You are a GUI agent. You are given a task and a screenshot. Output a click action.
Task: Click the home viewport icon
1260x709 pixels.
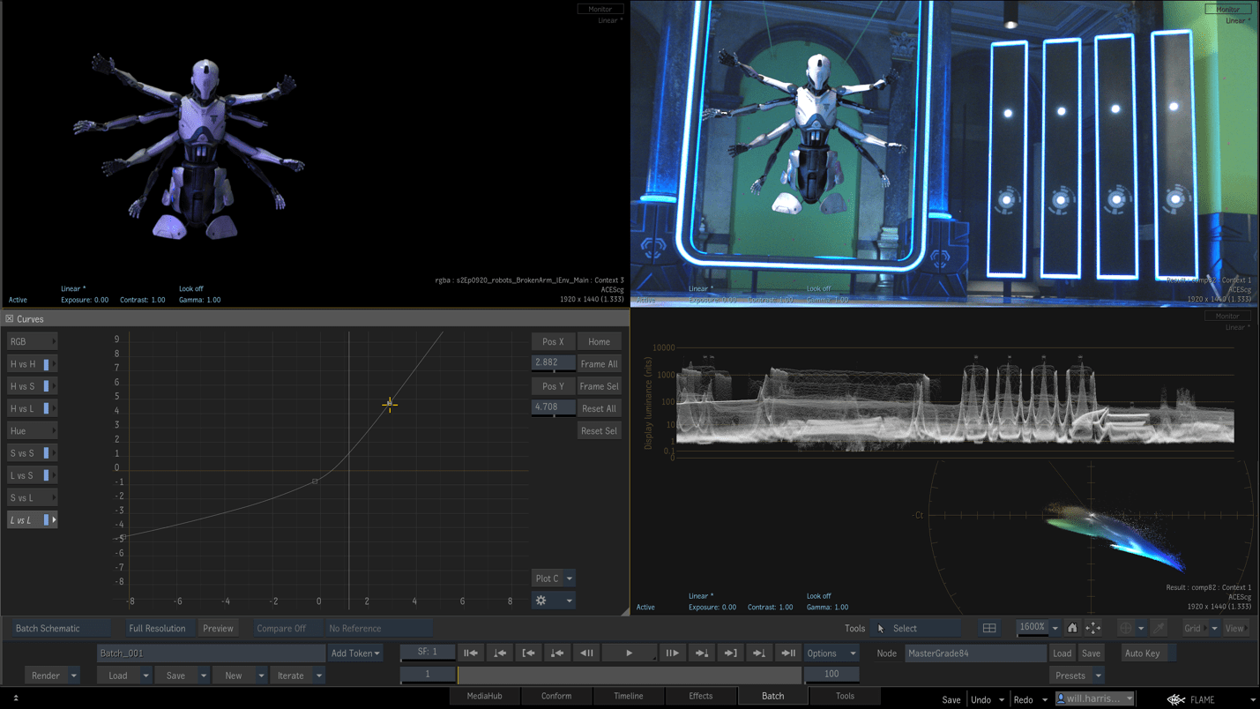pyautogui.click(x=1072, y=629)
